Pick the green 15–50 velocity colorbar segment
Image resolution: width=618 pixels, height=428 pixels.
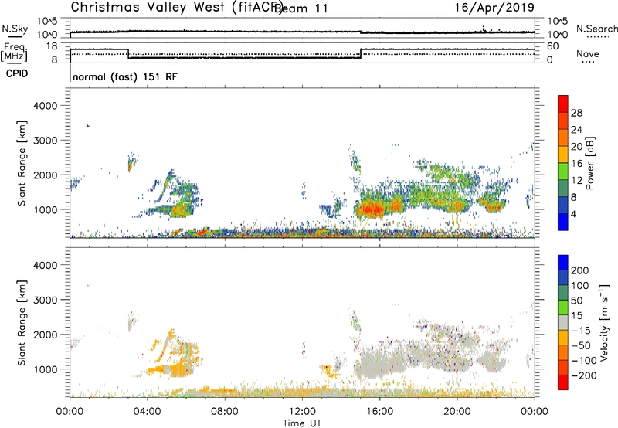coord(563,307)
